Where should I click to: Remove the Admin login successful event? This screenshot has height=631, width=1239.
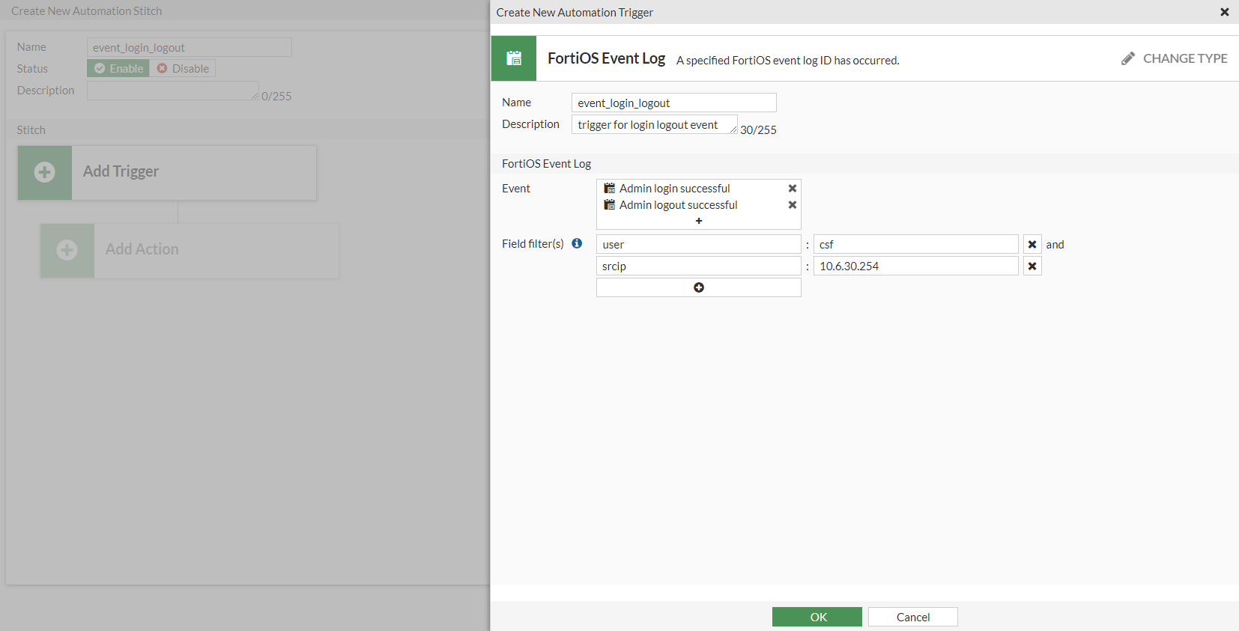click(x=792, y=189)
